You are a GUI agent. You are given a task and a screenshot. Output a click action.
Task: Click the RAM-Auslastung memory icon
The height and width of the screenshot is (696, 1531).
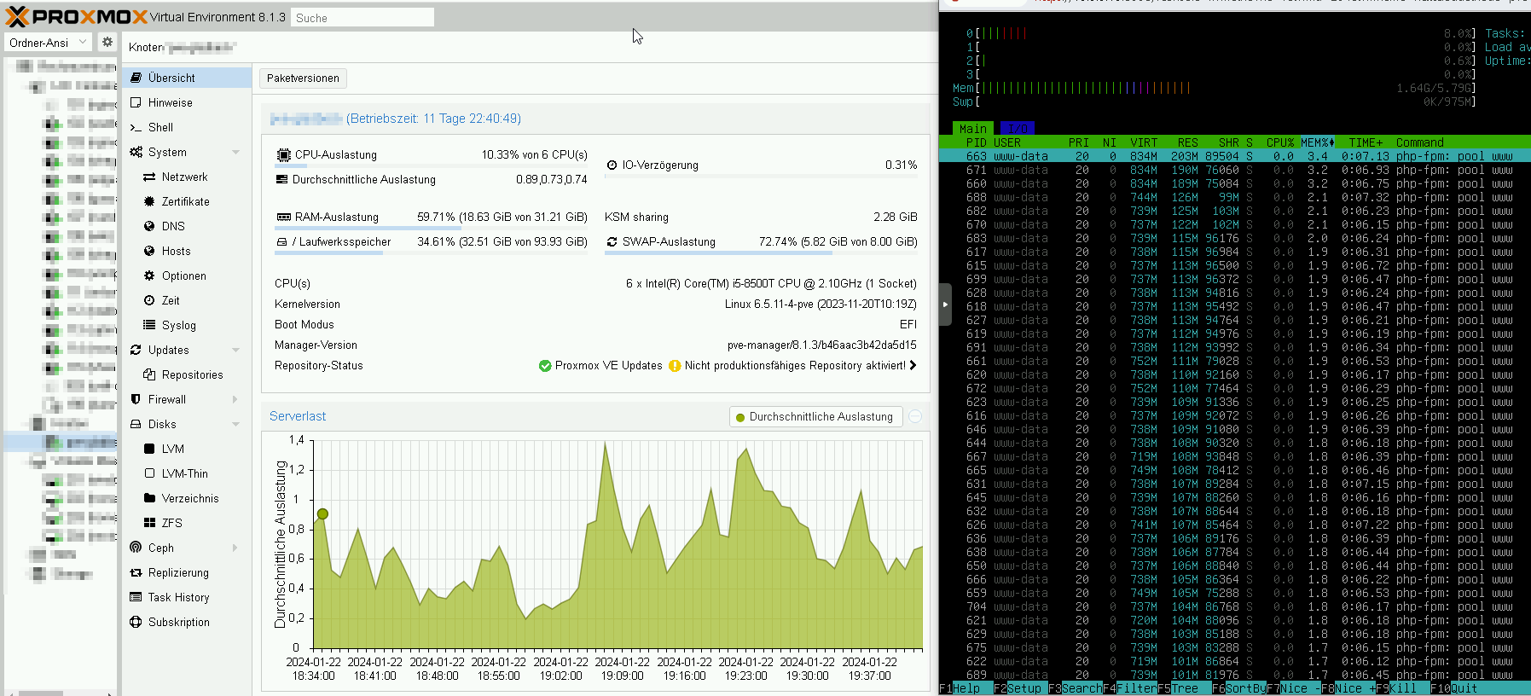click(x=284, y=217)
